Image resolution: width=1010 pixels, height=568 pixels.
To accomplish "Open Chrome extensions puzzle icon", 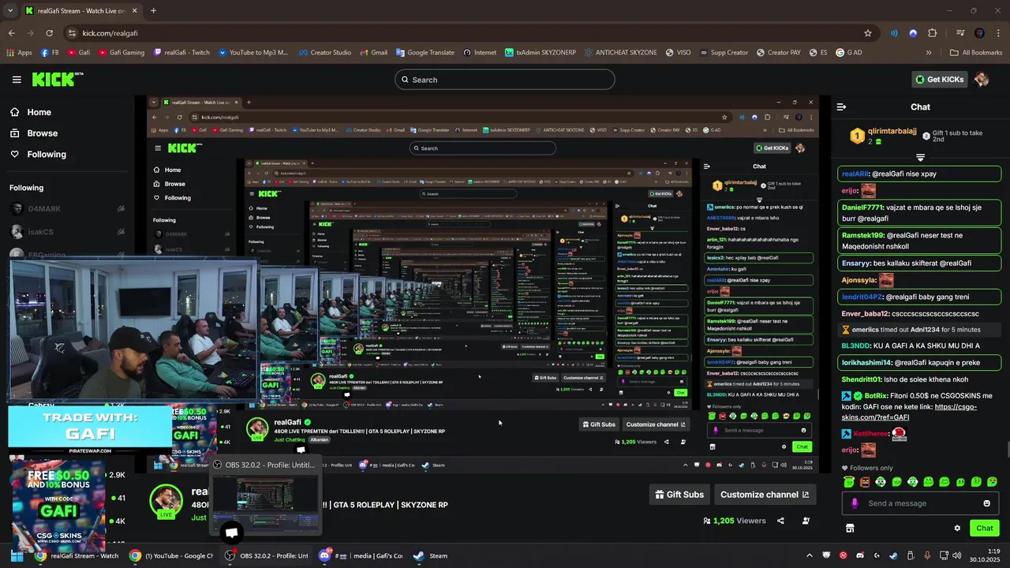I will [932, 33].
